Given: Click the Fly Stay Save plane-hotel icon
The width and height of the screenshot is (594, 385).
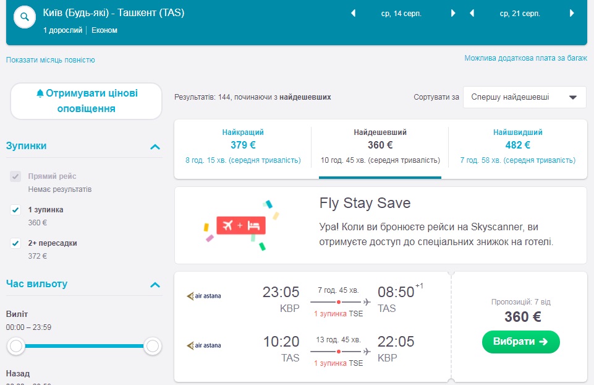Looking at the screenshot, I should pyautogui.click(x=241, y=225).
